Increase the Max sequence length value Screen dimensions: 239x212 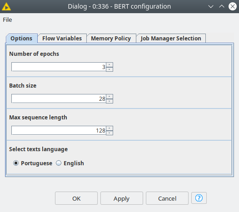[x=110, y=128]
